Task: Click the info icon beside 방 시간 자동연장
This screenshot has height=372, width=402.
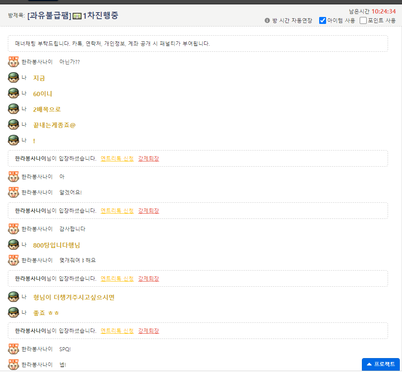Action: point(267,20)
